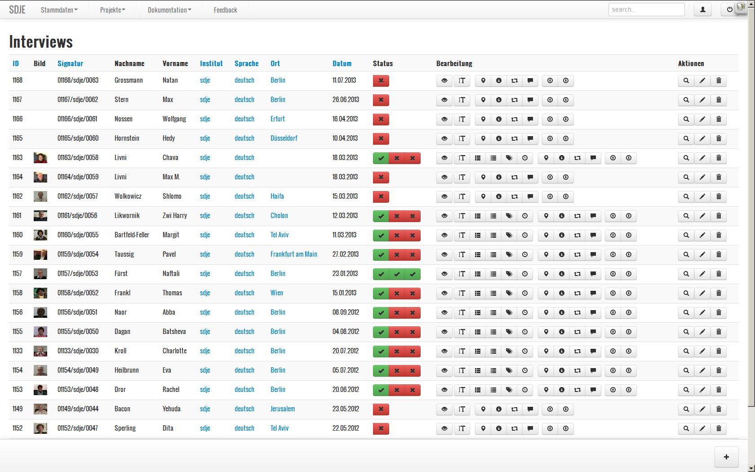The image size is (755, 472).
Task: Click the clock icon in Likwornik row
Action: 524,216
